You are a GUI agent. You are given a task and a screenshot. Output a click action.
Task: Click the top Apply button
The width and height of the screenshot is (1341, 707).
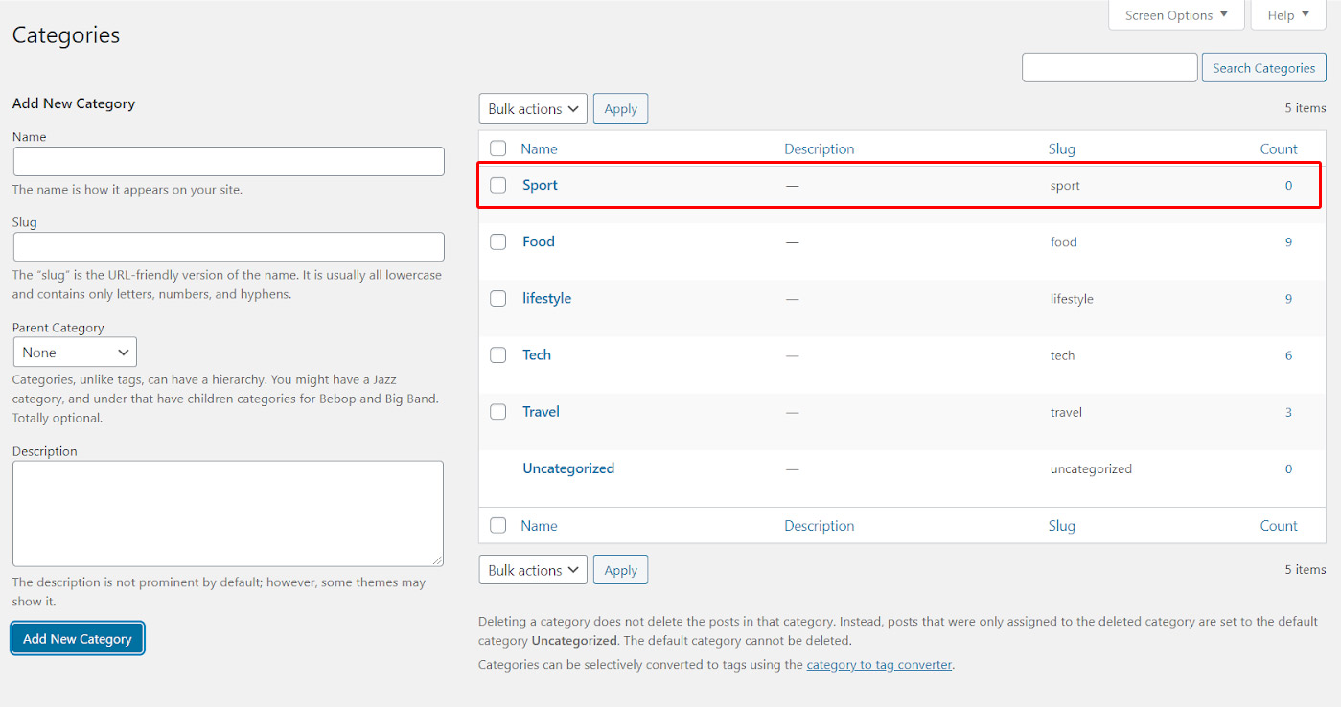620,109
